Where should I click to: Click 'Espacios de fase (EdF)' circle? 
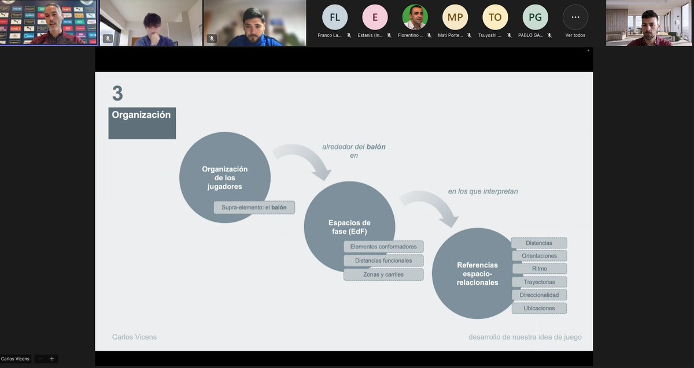349,227
